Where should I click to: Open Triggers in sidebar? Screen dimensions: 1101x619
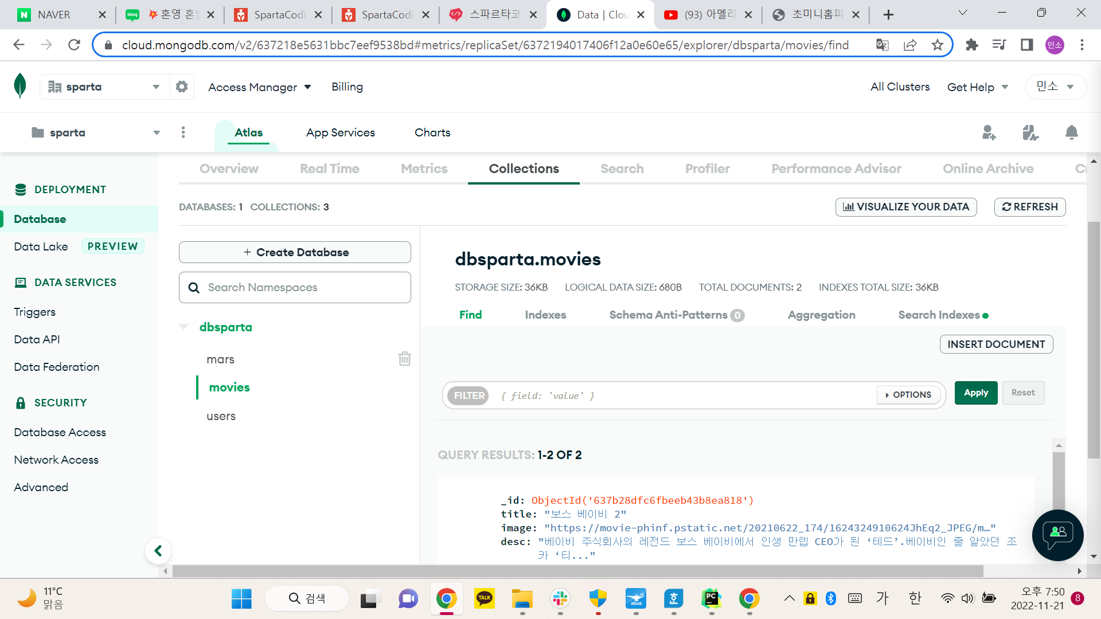[x=34, y=312]
